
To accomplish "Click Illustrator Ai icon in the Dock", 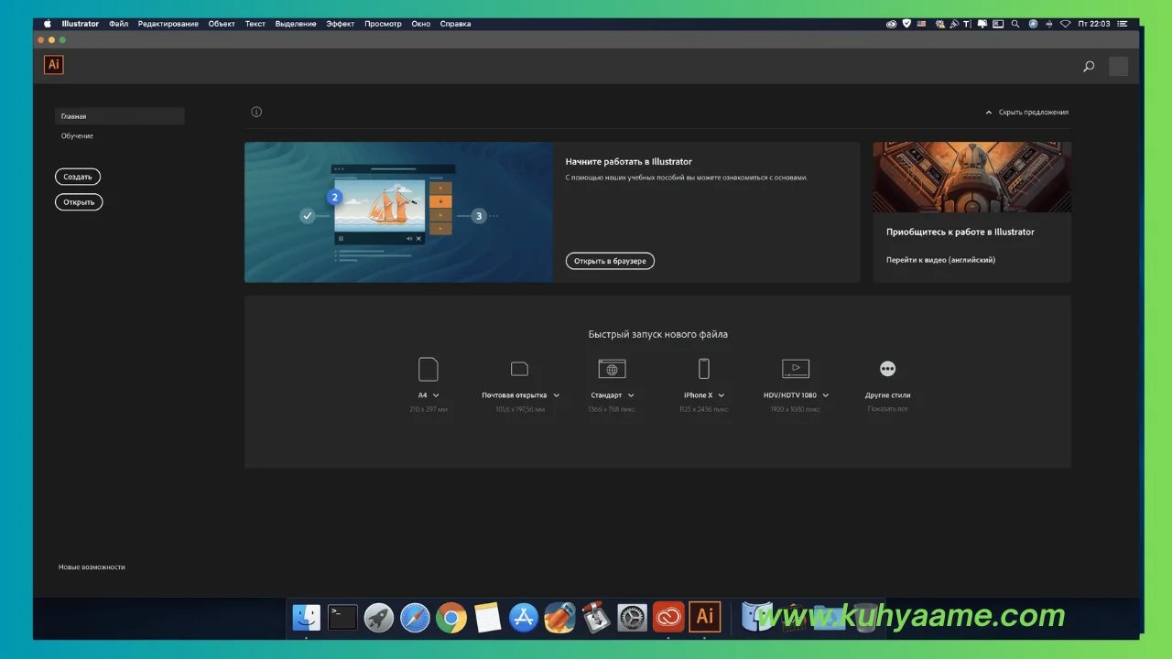I will (x=704, y=617).
